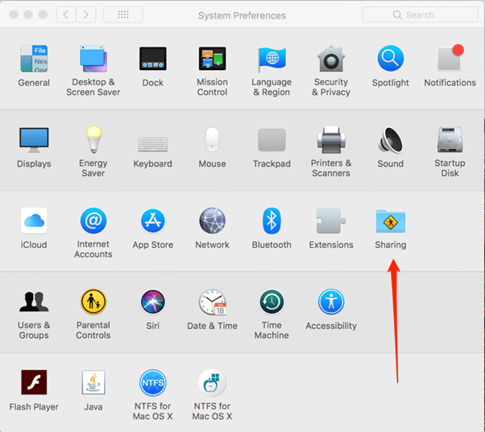Open Desktop & Screen Saver preferences

coord(93,59)
